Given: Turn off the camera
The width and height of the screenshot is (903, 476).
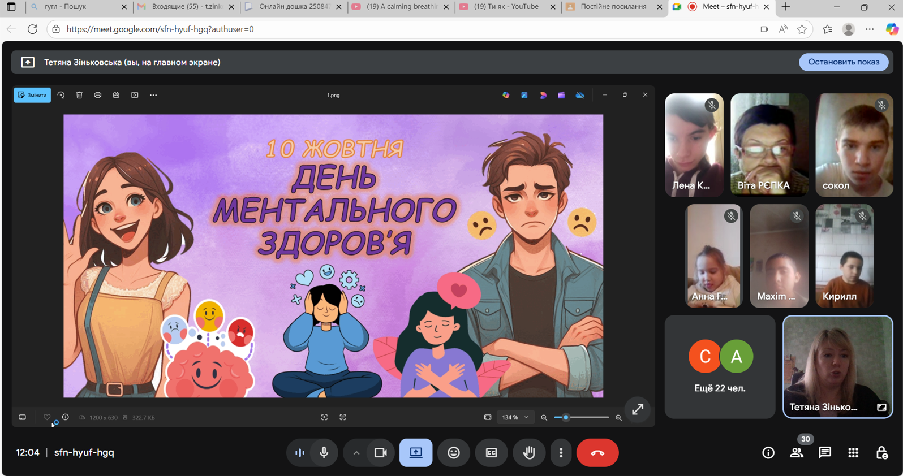Looking at the screenshot, I should tap(380, 453).
